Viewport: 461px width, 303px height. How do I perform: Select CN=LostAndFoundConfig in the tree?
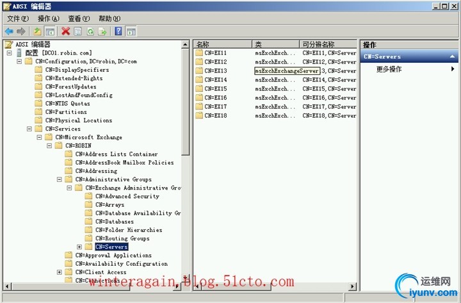[x=79, y=95]
